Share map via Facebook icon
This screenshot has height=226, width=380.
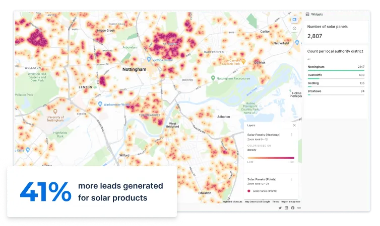293,207
